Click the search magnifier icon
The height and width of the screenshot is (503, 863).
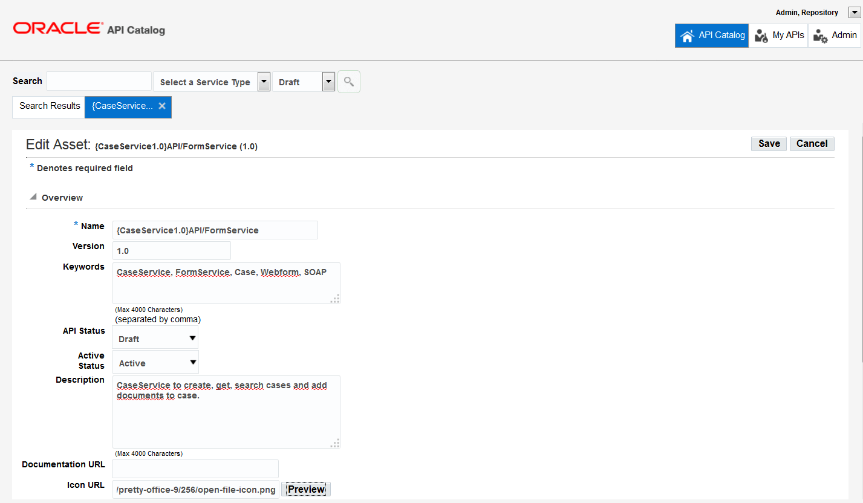point(348,81)
